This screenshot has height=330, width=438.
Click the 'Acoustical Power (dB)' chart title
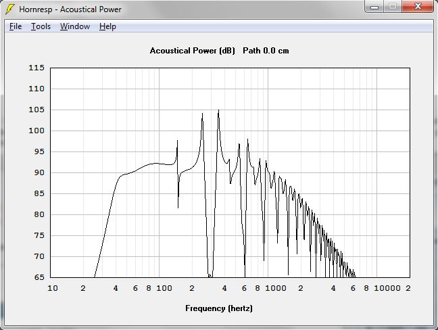pyautogui.click(x=193, y=51)
